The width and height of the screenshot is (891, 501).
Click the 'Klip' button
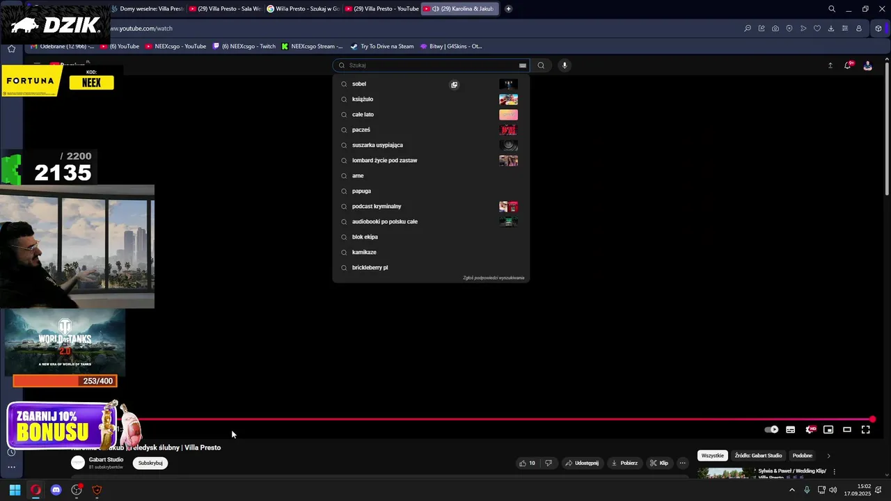[659, 463]
